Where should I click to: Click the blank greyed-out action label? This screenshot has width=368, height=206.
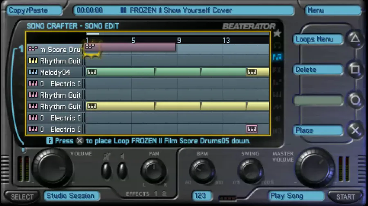pos(318,100)
